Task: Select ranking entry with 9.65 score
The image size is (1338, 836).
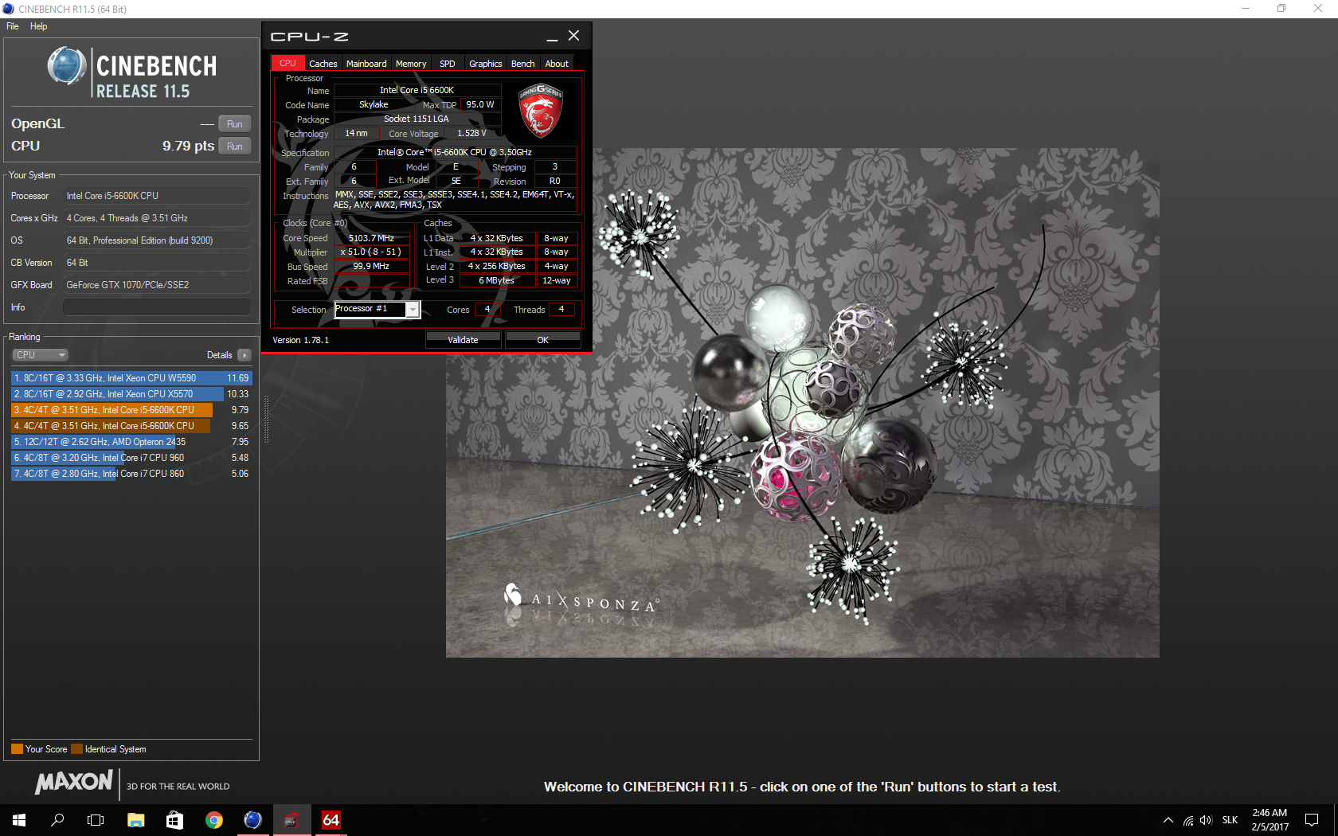Action: click(x=131, y=426)
